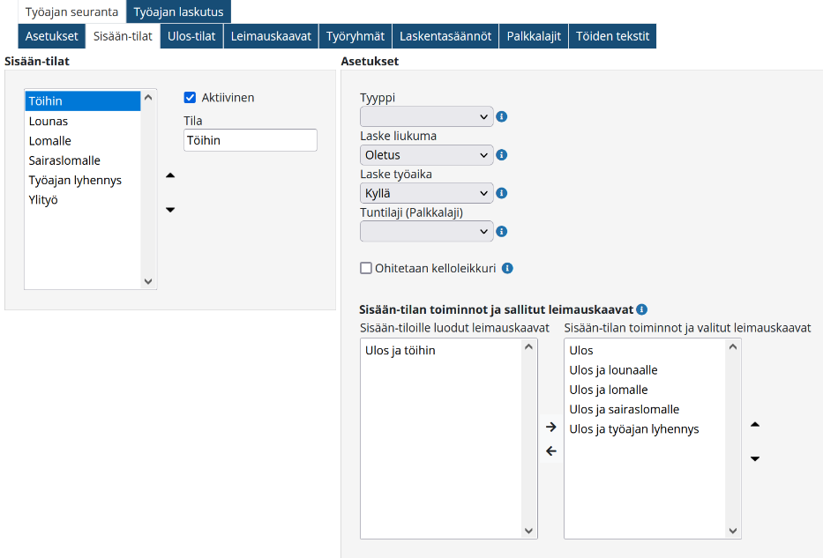This screenshot has width=823, height=558.
Task: Click info icon next to Tyyppi dropdown
Action: pos(502,116)
